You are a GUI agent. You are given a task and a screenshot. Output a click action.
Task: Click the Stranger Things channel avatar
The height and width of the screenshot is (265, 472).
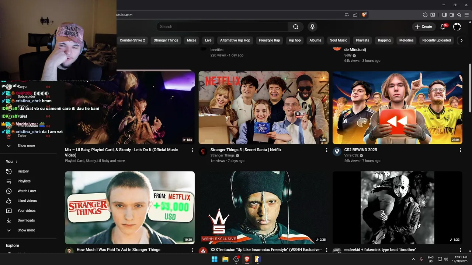pyautogui.click(x=203, y=152)
